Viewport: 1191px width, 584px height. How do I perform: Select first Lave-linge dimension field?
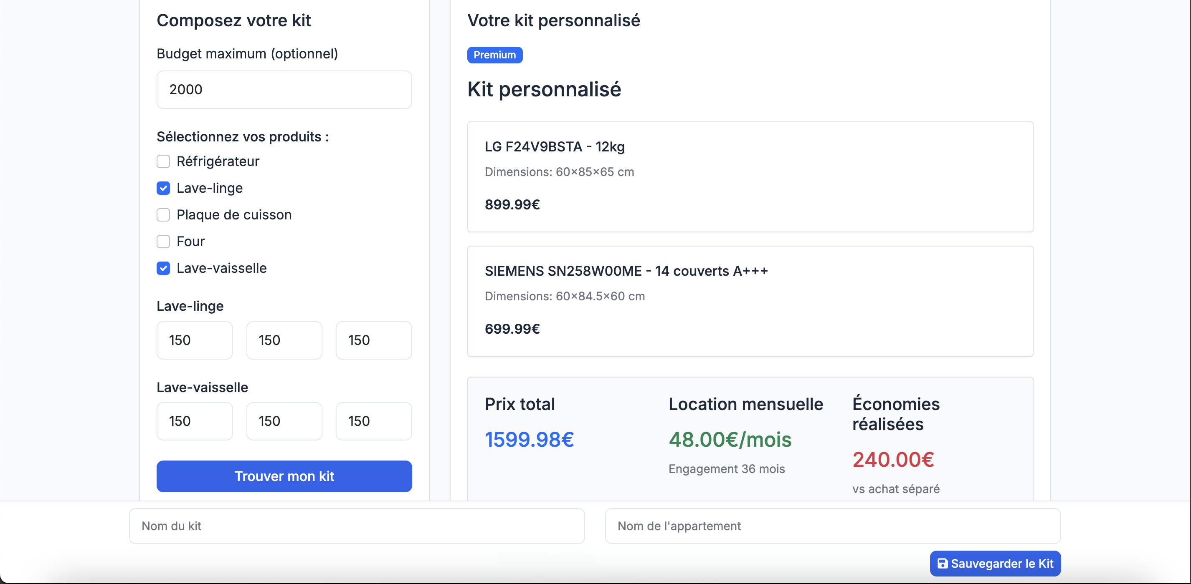[195, 340]
